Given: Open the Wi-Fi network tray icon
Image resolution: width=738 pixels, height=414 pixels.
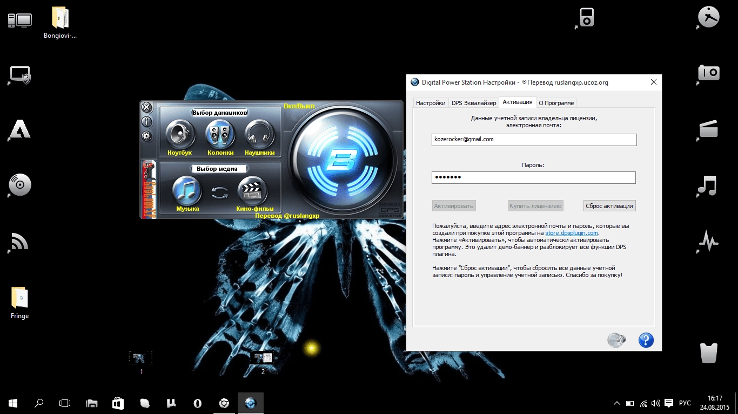Looking at the screenshot, I should [x=643, y=403].
